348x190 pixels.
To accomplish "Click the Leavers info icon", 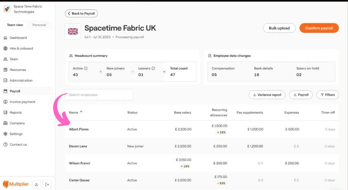I will coord(153,68).
